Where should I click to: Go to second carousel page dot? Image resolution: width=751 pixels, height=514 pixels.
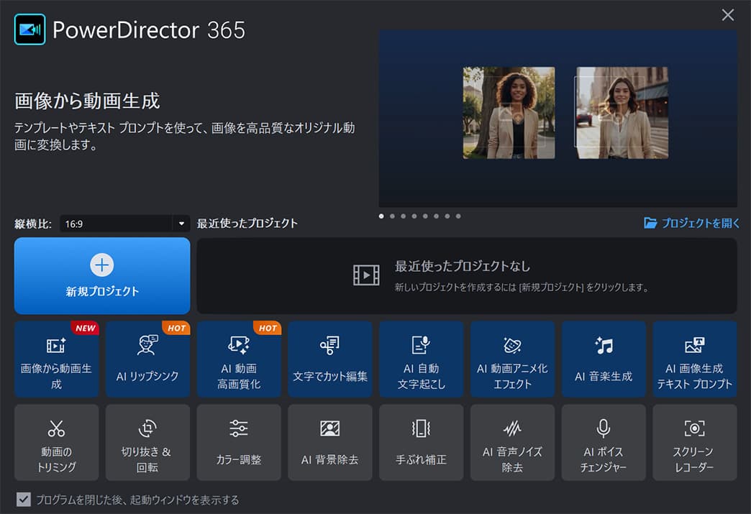click(392, 216)
